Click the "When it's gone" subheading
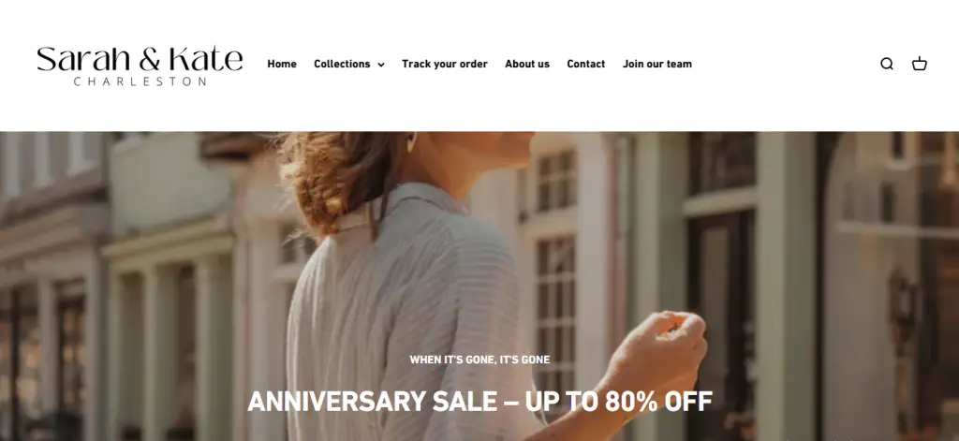 point(479,360)
